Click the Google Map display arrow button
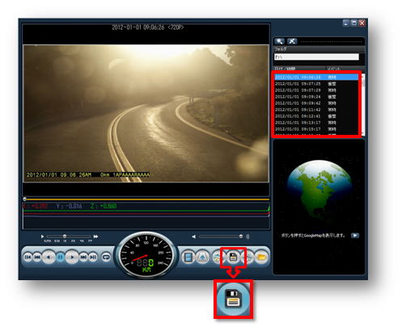 355,236
